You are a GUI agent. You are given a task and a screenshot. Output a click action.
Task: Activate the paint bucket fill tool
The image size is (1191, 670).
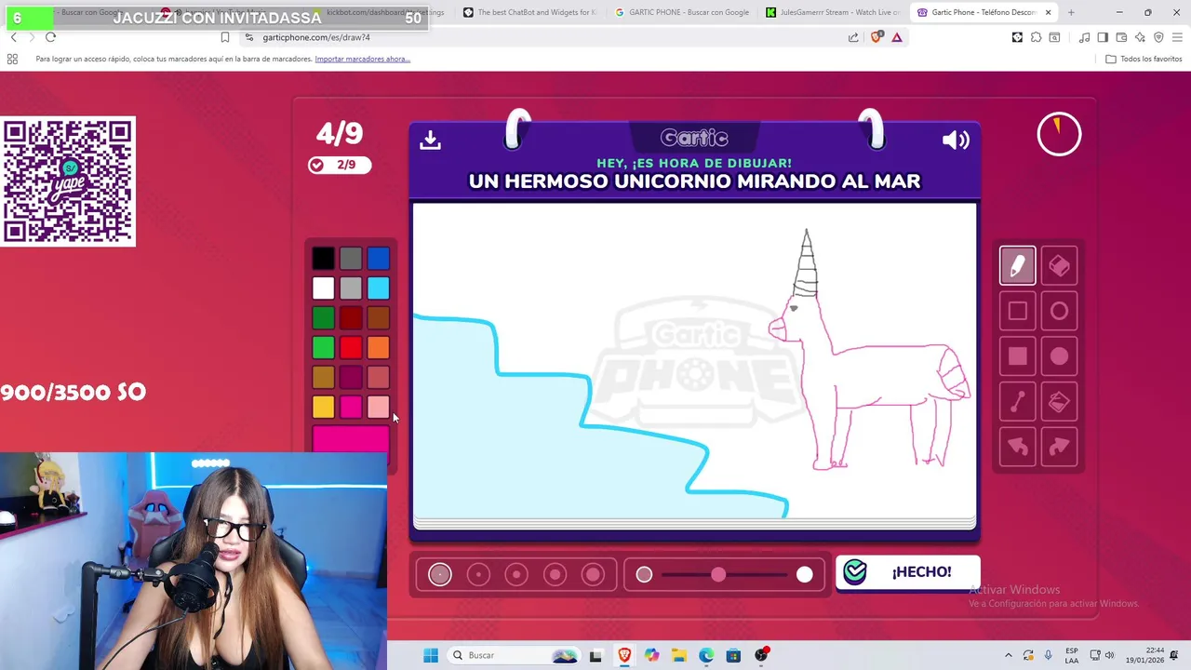pyautogui.click(x=1059, y=401)
